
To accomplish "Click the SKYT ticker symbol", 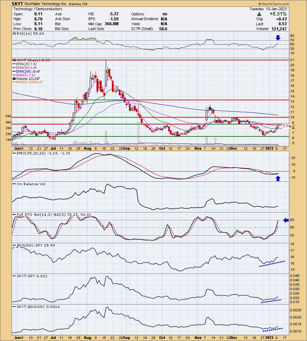I will click(x=17, y=4).
